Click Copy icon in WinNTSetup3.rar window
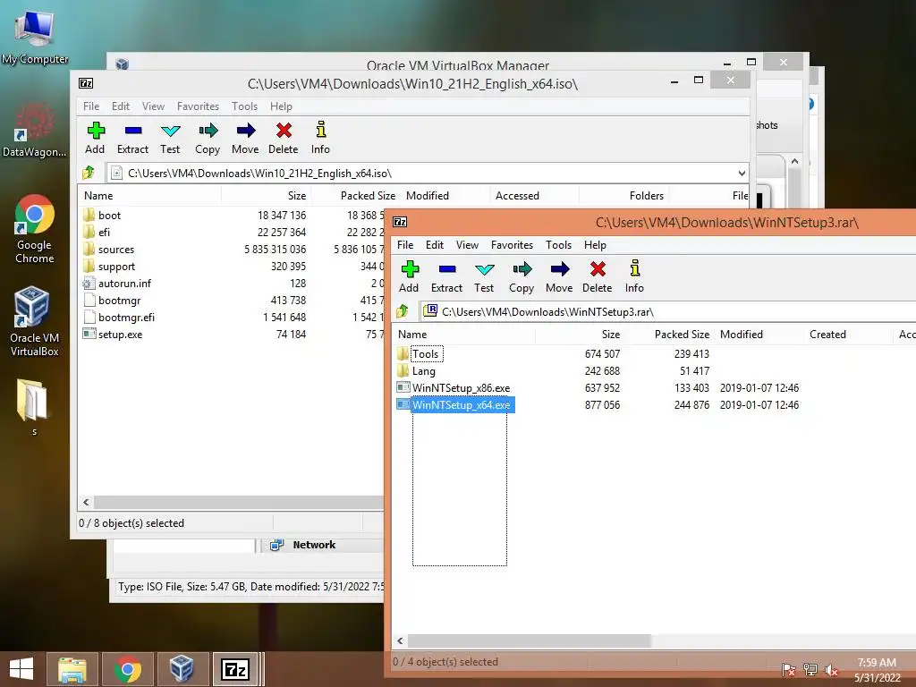Image resolution: width=916 pixels, height=687 pixels. tap(522, 269)
